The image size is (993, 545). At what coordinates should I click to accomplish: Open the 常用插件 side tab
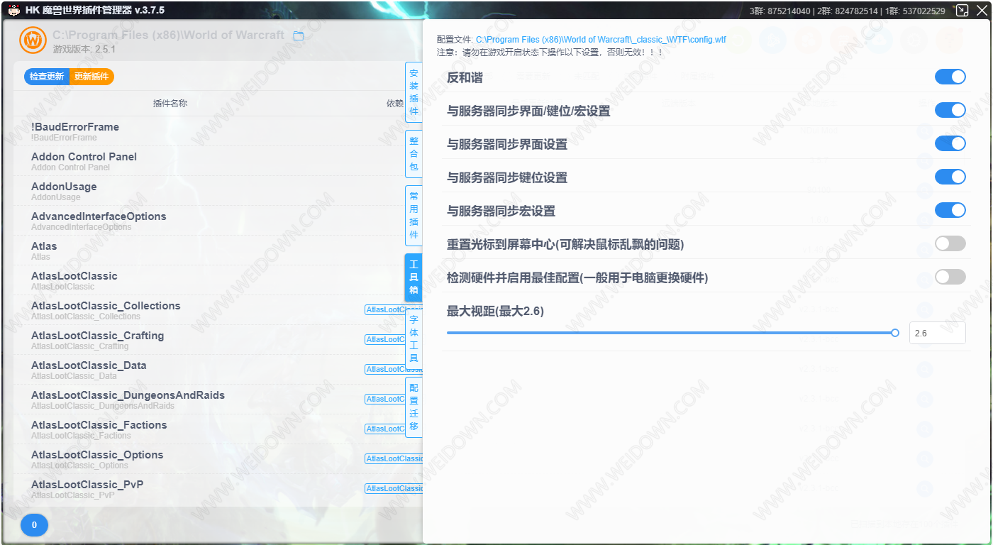pos(414,215)
